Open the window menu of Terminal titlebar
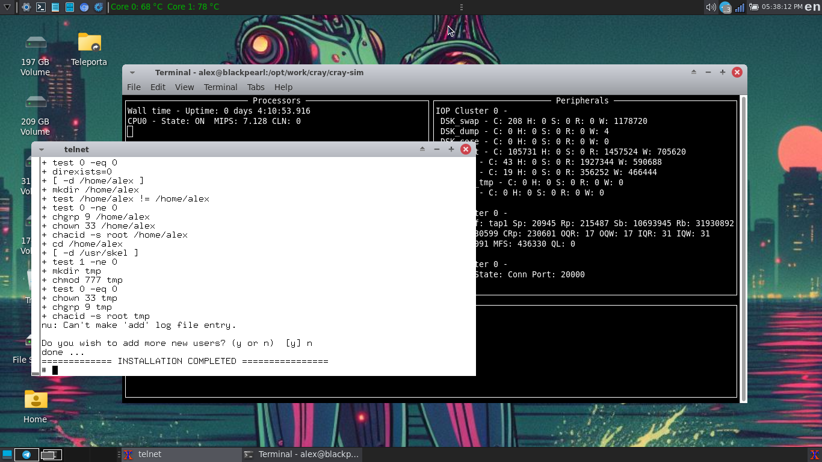Screen dimensions: 822x462 click(132, 72)
